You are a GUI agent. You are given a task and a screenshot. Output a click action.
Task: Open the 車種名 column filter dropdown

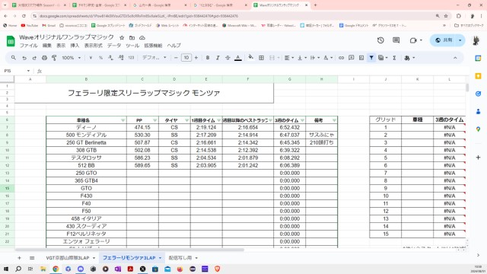coord(123,120)
